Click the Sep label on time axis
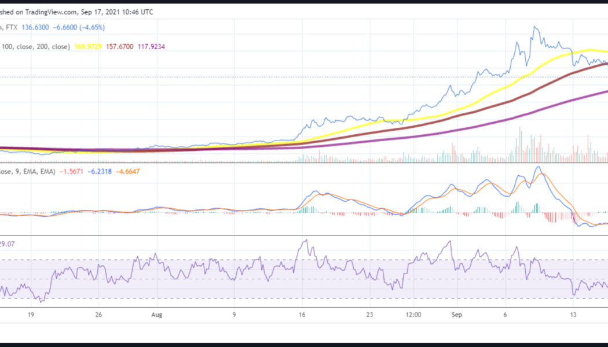 pos(456,315)
